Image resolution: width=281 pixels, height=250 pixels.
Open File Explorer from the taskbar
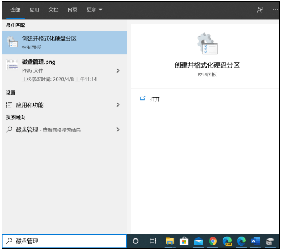click(x=170, y=241)
